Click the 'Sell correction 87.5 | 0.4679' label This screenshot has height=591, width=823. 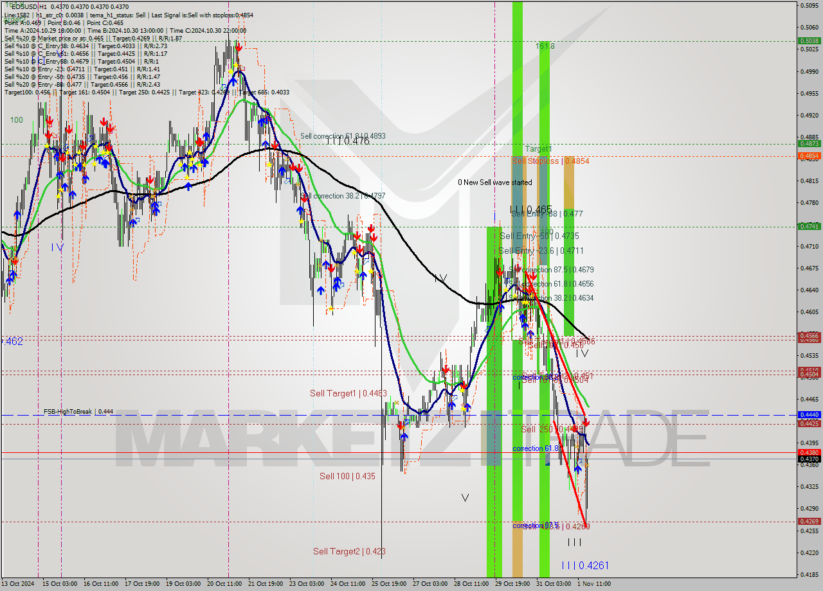point(551,270)
